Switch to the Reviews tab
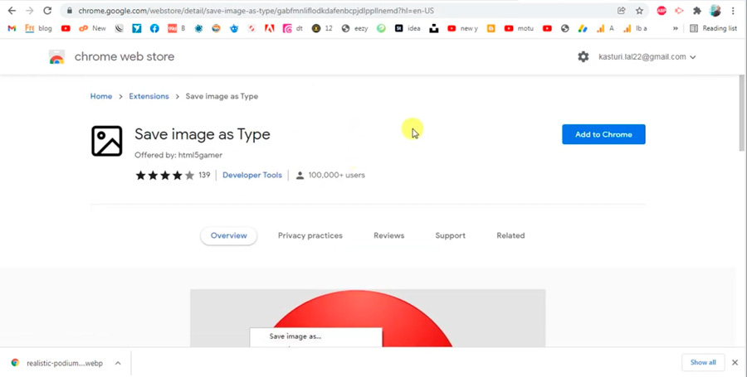This screenshot has width=747, height=377. pyautogui.click(x=388, y=235)
